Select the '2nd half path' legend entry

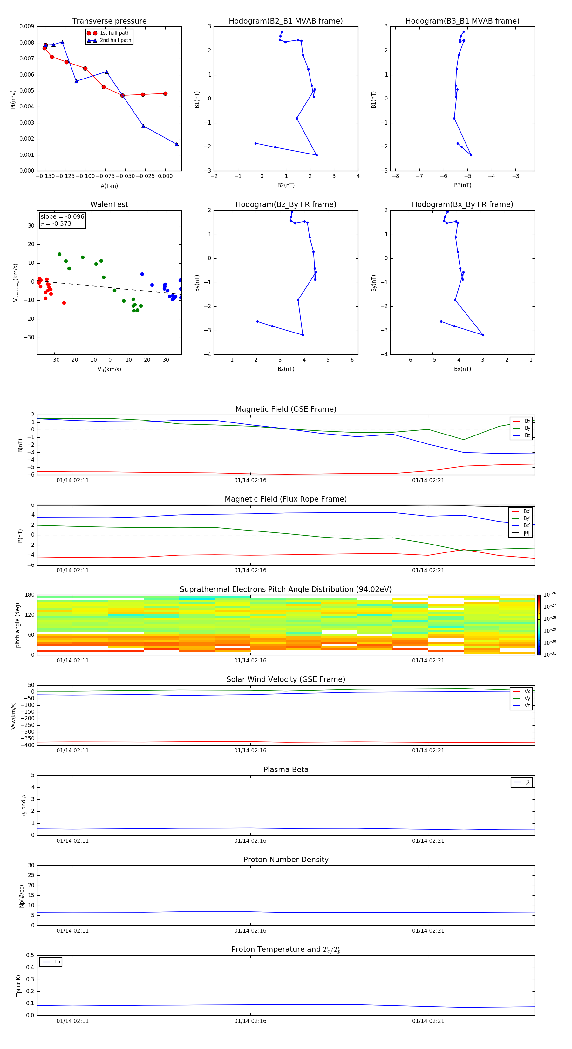click(x=109, y=40)
